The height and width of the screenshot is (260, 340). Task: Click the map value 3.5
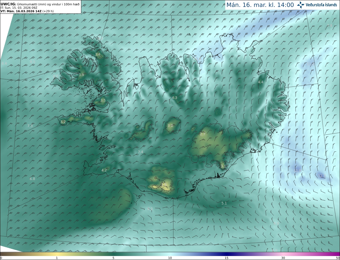(x=103, y=100)
